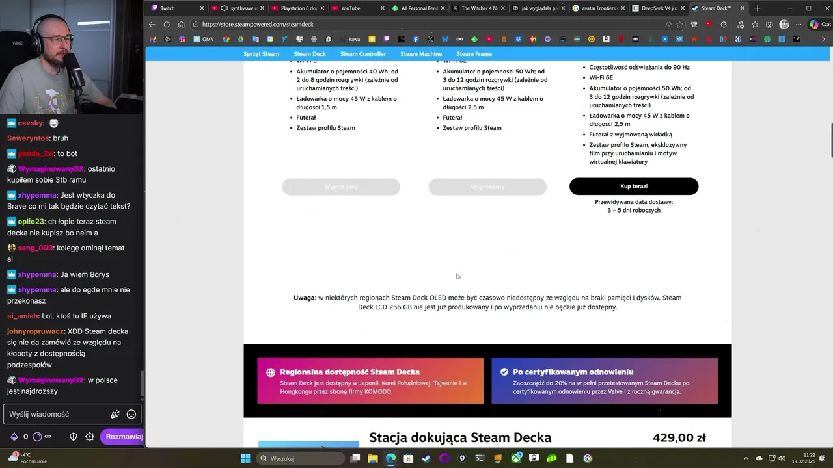Open chat settings gear icon

coord(90,436)
